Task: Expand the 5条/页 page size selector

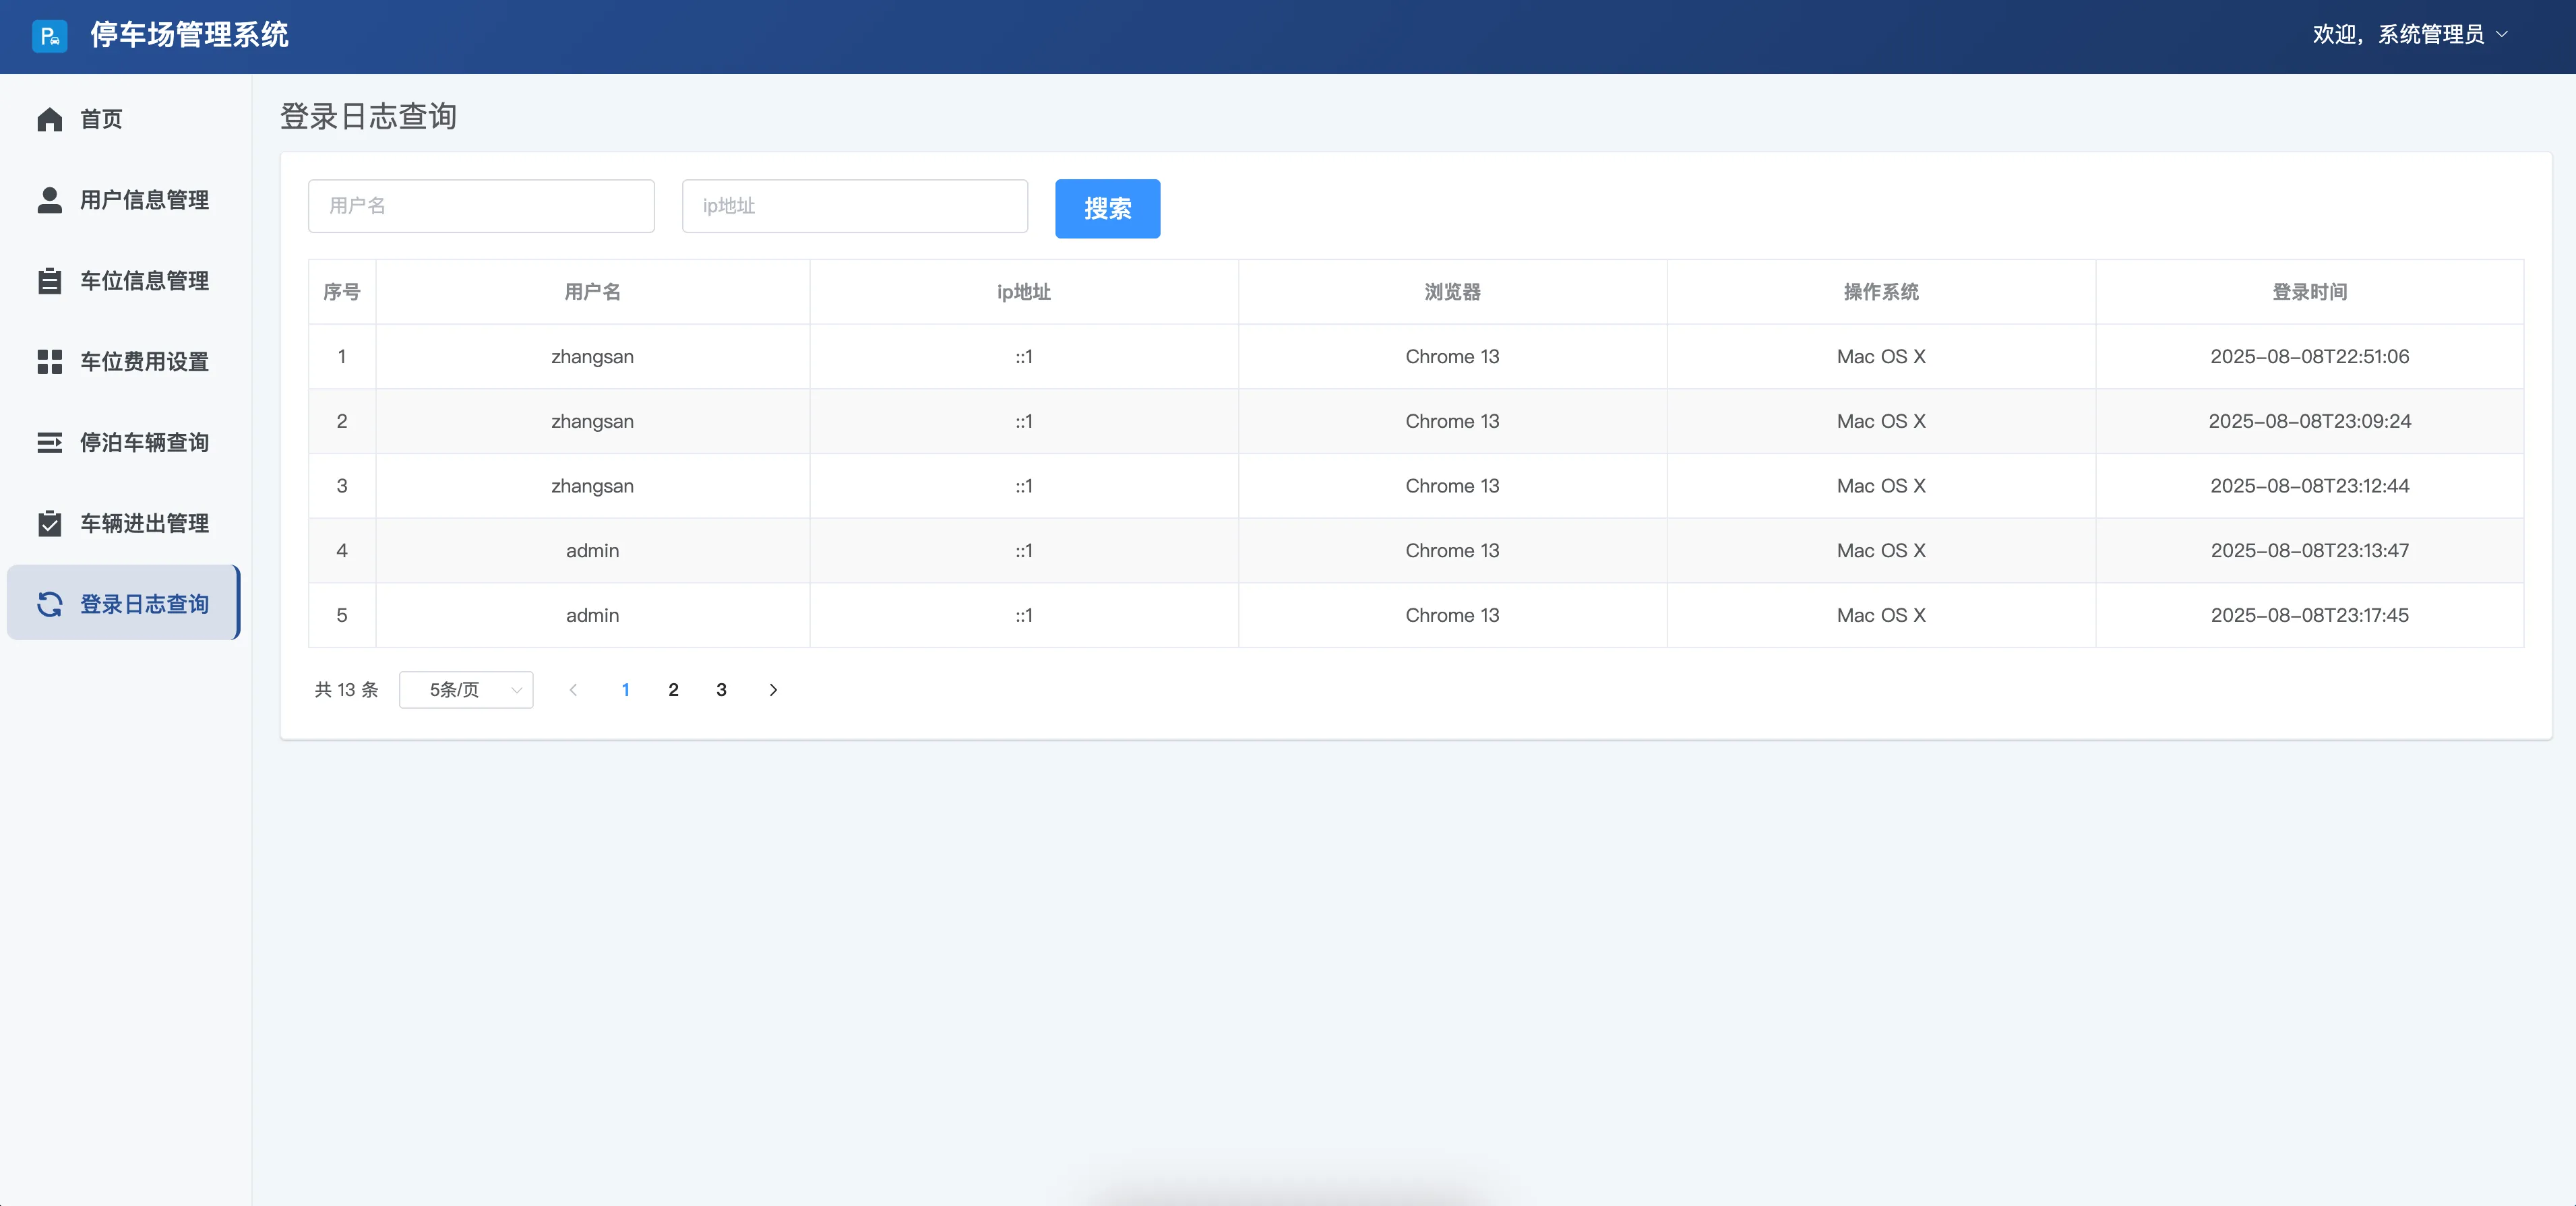Action: (466, 690)
